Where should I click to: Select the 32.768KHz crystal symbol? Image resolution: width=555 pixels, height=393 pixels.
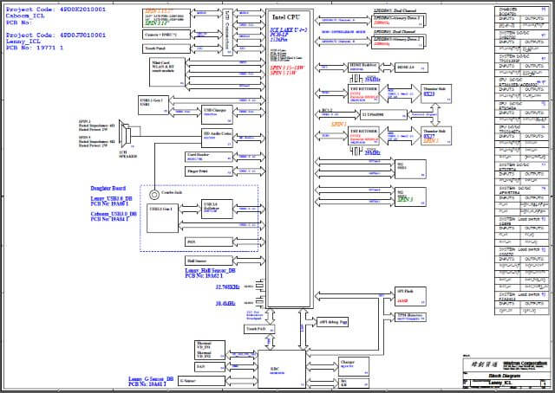click(259, 286)
